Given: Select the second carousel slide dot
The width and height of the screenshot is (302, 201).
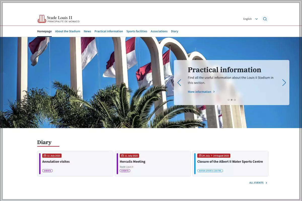Looking at the screenshot, I should tap(232, 100).
